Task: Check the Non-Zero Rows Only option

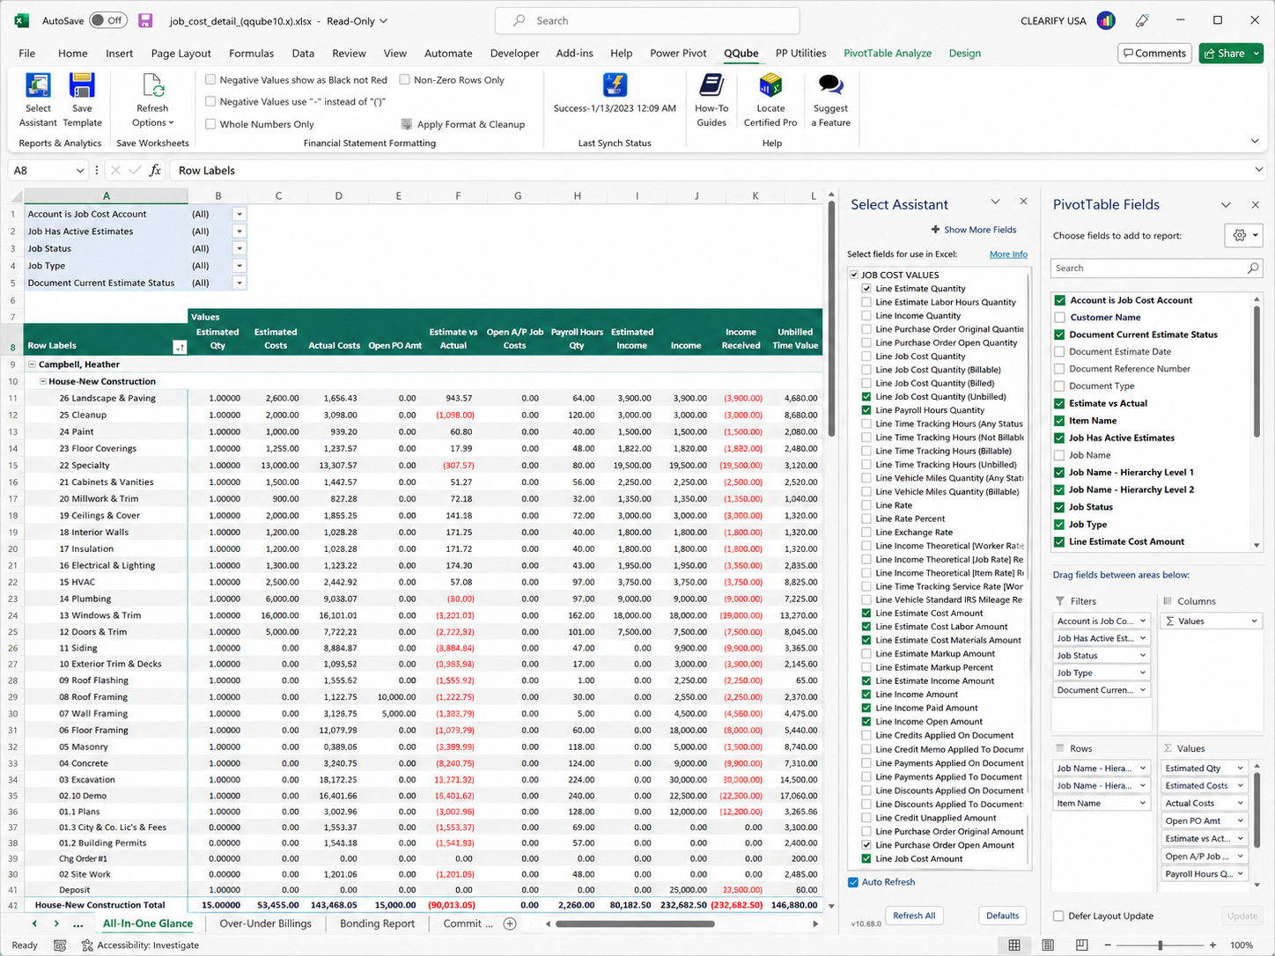Action: 405,79
